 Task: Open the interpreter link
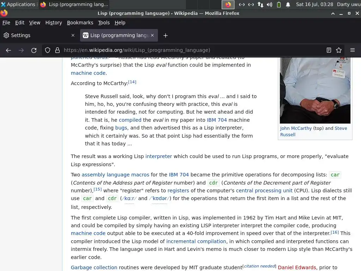(159, 156)
